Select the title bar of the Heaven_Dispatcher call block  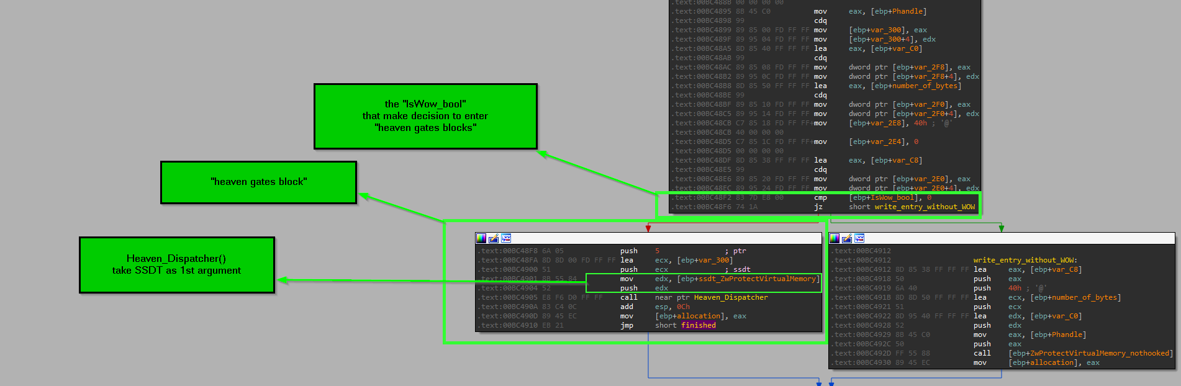pyautogui.click(x=648, y=238)
